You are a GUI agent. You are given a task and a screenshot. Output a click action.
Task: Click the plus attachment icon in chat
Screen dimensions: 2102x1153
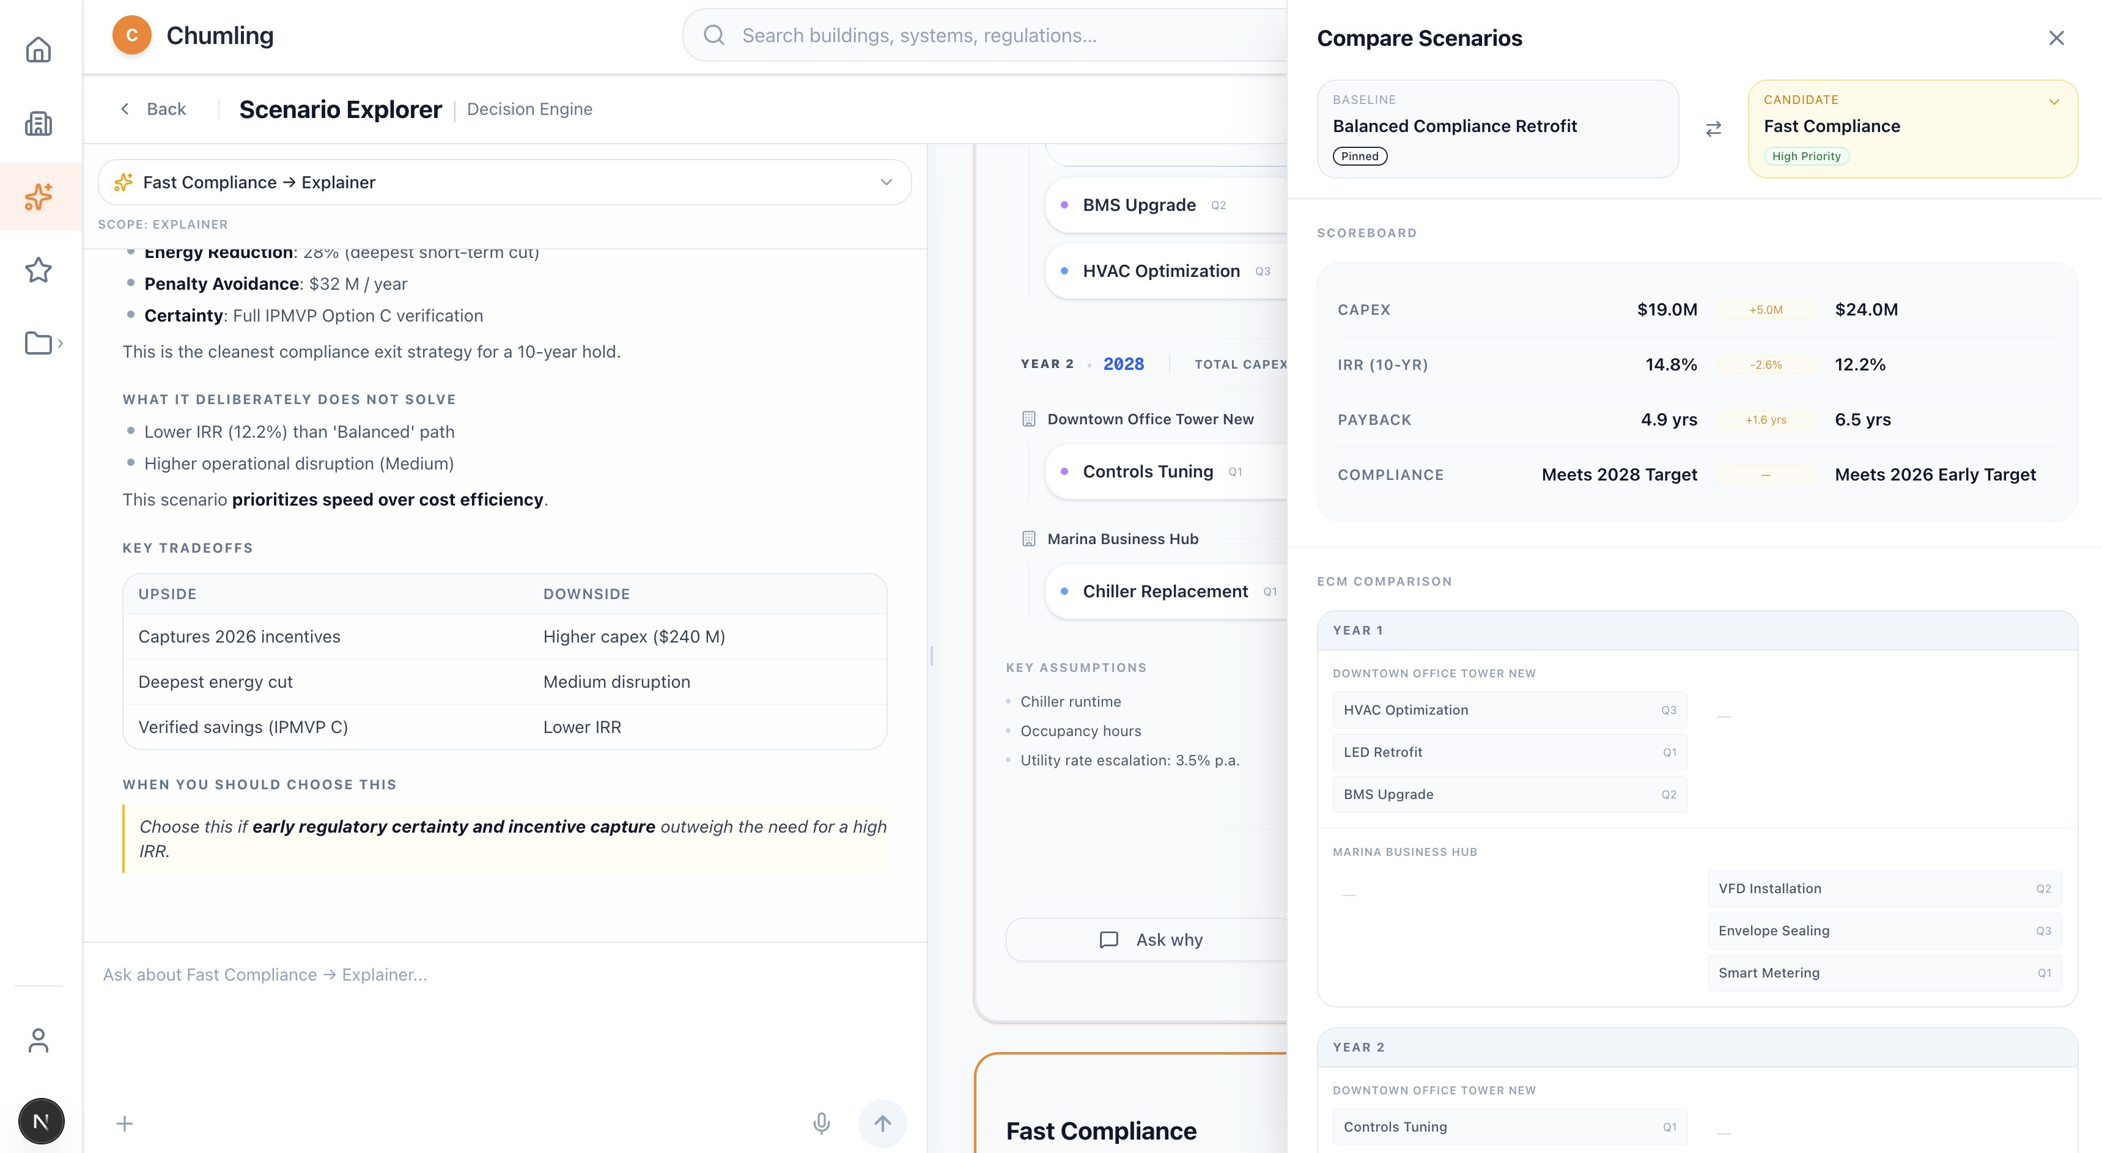(125, 1124)
